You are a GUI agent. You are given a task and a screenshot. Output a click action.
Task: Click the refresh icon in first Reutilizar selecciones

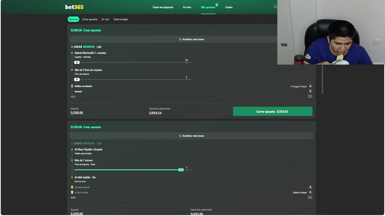(x=180, y=39)
